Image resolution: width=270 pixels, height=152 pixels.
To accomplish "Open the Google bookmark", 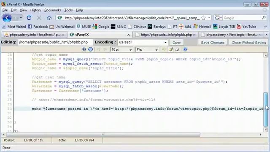I will 101,27.
